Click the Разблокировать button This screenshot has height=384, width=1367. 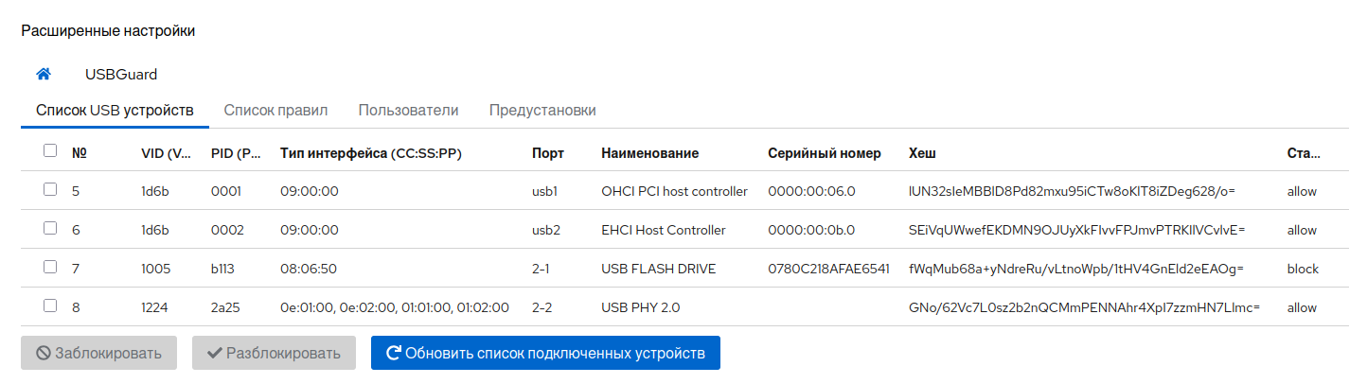click(274, 354)
